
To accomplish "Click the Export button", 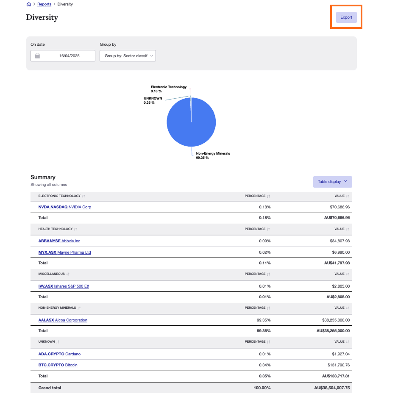I will pyautogui.click(x=346, y=17).
